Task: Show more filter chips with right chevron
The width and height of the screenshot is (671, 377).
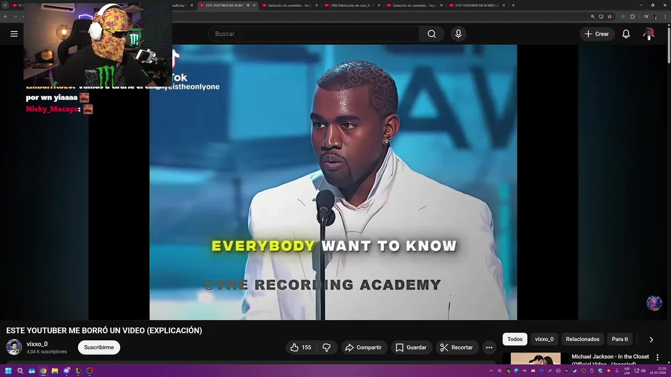Action: coord(651,339)
